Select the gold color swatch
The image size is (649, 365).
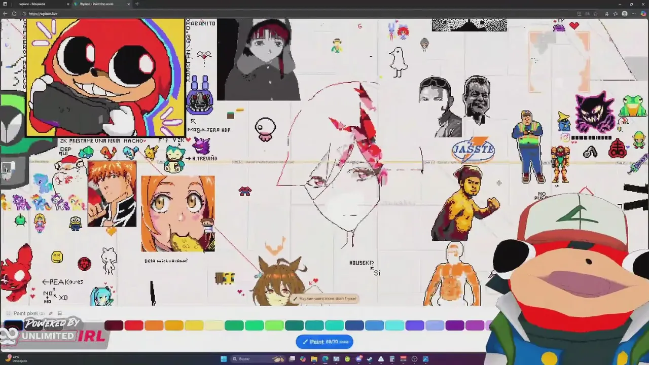point(174,325)
